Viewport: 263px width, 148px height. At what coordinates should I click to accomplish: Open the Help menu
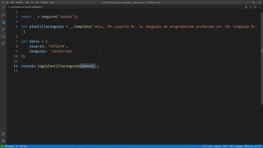pyautogui.click(x=51, y=2)
